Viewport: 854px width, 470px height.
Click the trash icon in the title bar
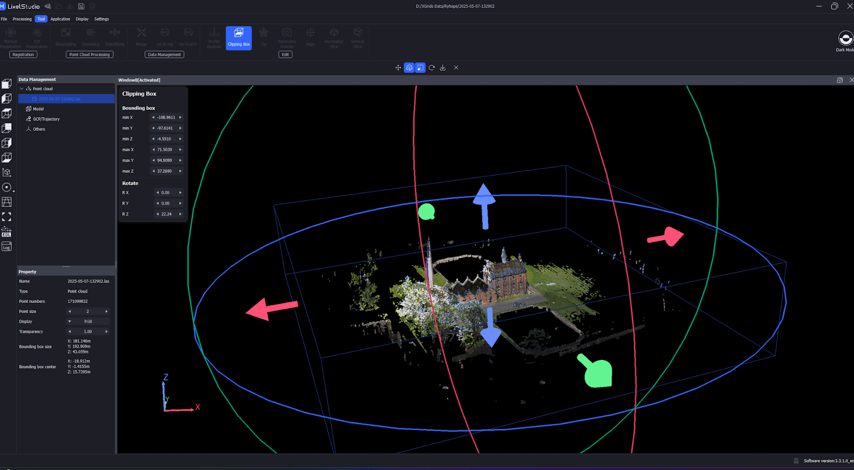93,6
